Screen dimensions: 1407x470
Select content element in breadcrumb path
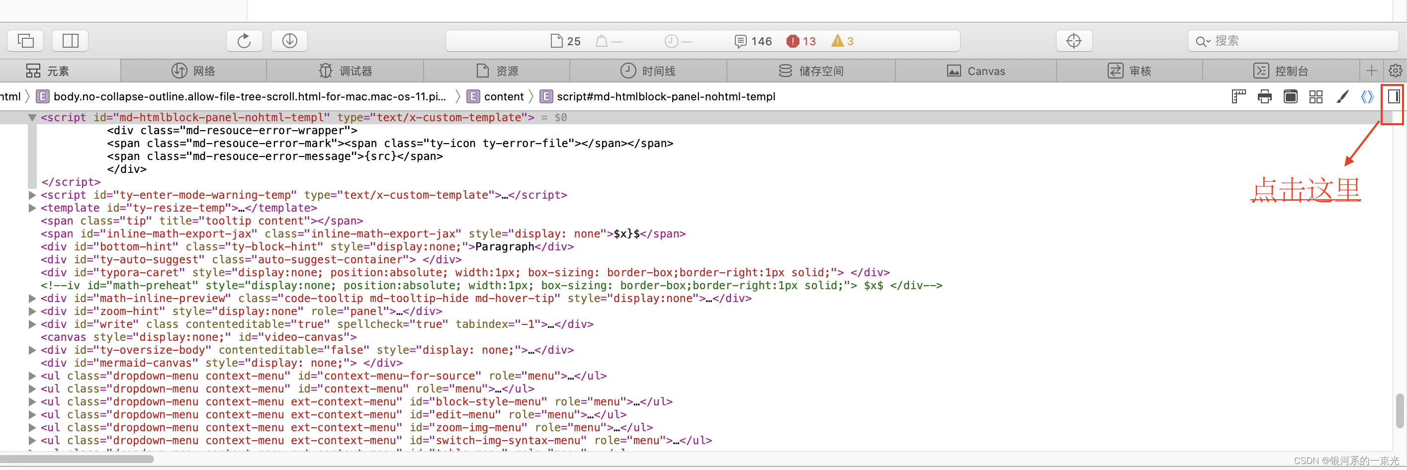(496, 96)
